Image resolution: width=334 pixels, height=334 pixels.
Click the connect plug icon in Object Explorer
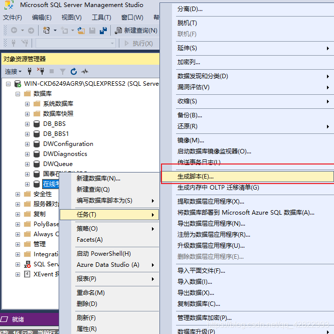click(30, 71)
